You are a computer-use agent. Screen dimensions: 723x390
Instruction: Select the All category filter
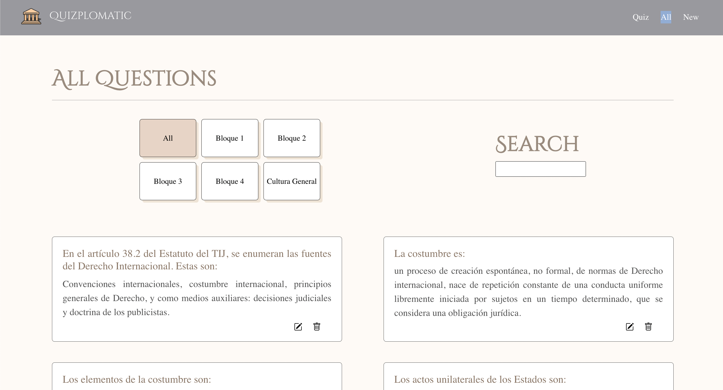[168, 138]
